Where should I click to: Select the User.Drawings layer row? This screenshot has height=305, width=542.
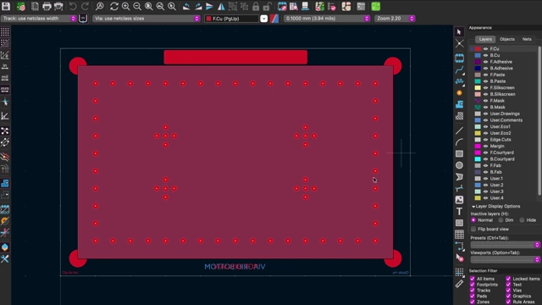click(504, 114)
